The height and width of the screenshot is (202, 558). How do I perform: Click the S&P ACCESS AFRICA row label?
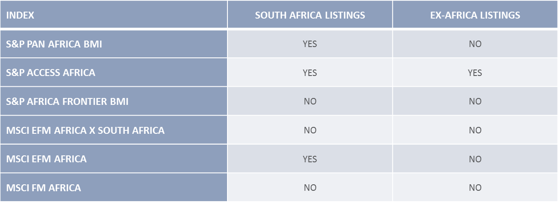tap(51, 73)
